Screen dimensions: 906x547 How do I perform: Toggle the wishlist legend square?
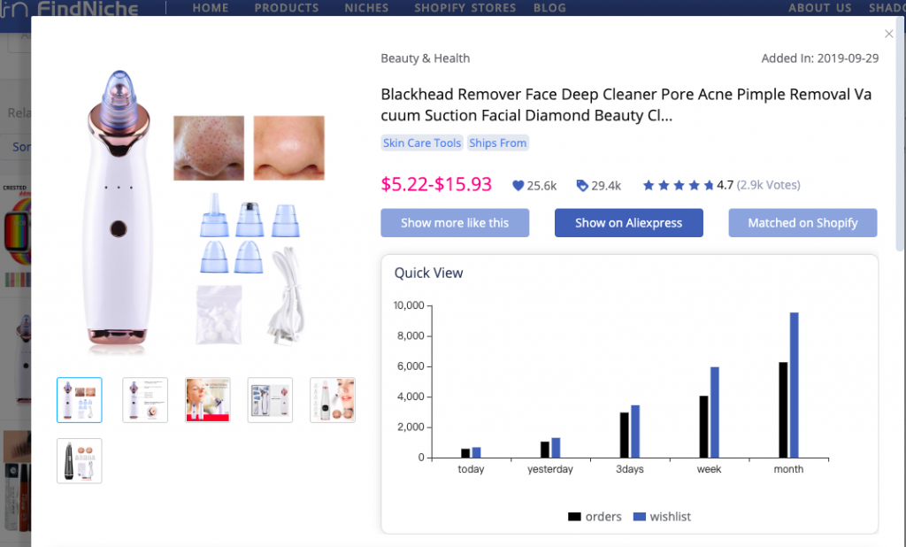pyautogui.click(x=639, y=516)
